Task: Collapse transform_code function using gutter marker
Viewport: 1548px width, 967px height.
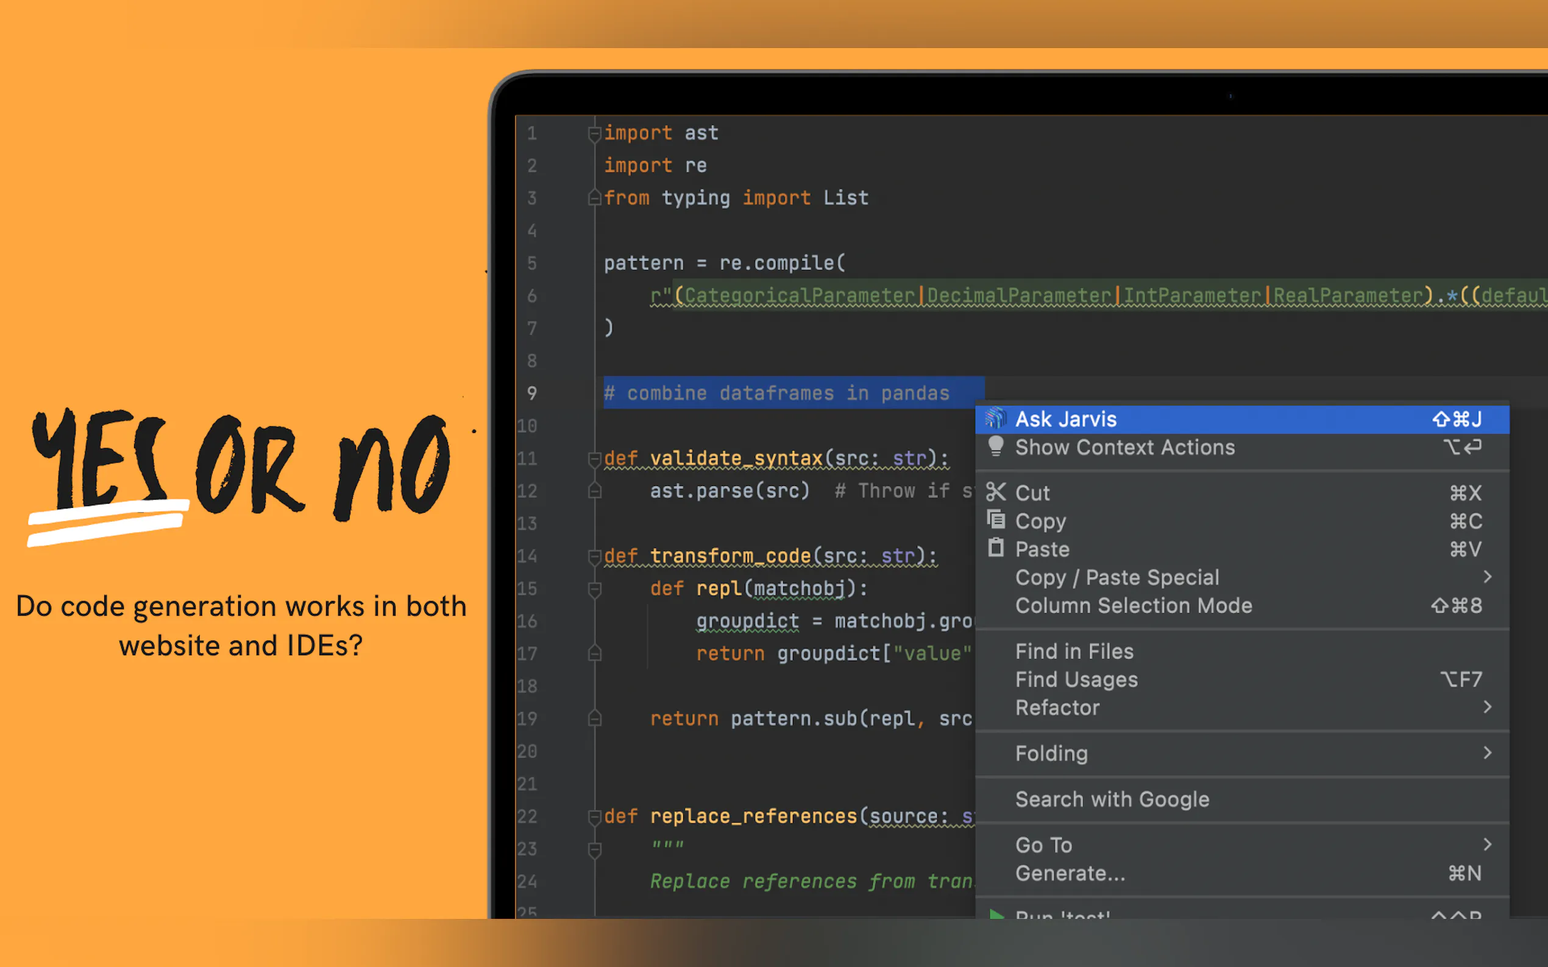Action: click(x=594, y=556)
